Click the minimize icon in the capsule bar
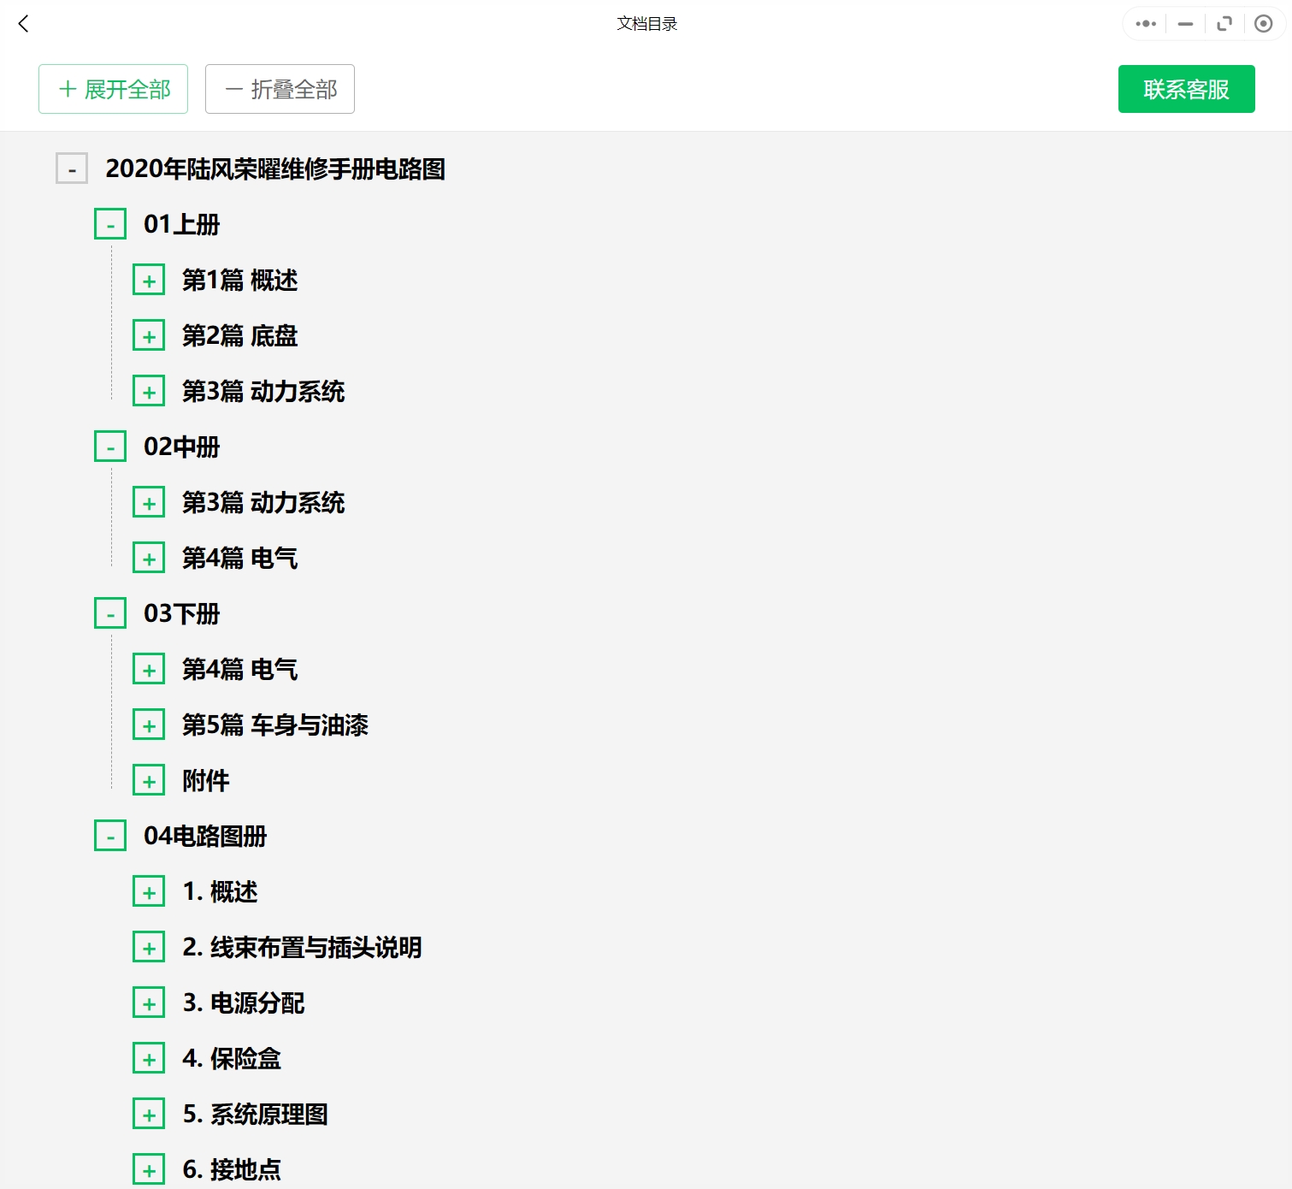Viewport: 1292px width, 1189px height. pyautogui.click(x=1184, y=24)
